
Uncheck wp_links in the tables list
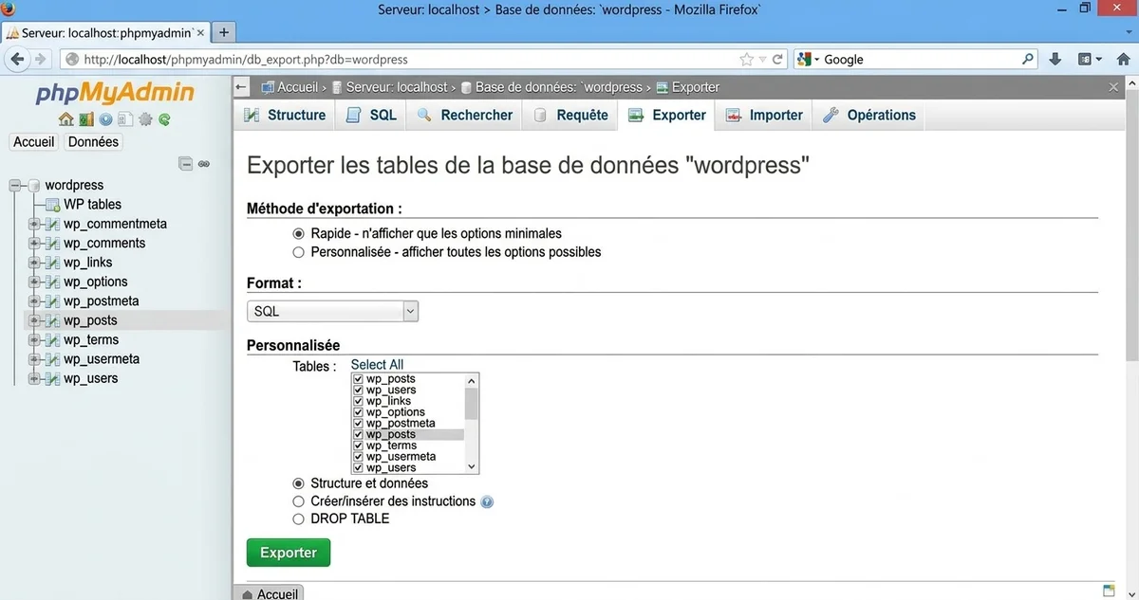[356, 400]
